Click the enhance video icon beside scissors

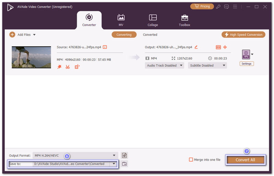click(77, 67)
